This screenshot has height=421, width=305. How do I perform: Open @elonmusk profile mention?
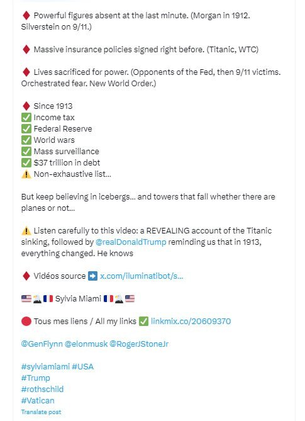86,344
